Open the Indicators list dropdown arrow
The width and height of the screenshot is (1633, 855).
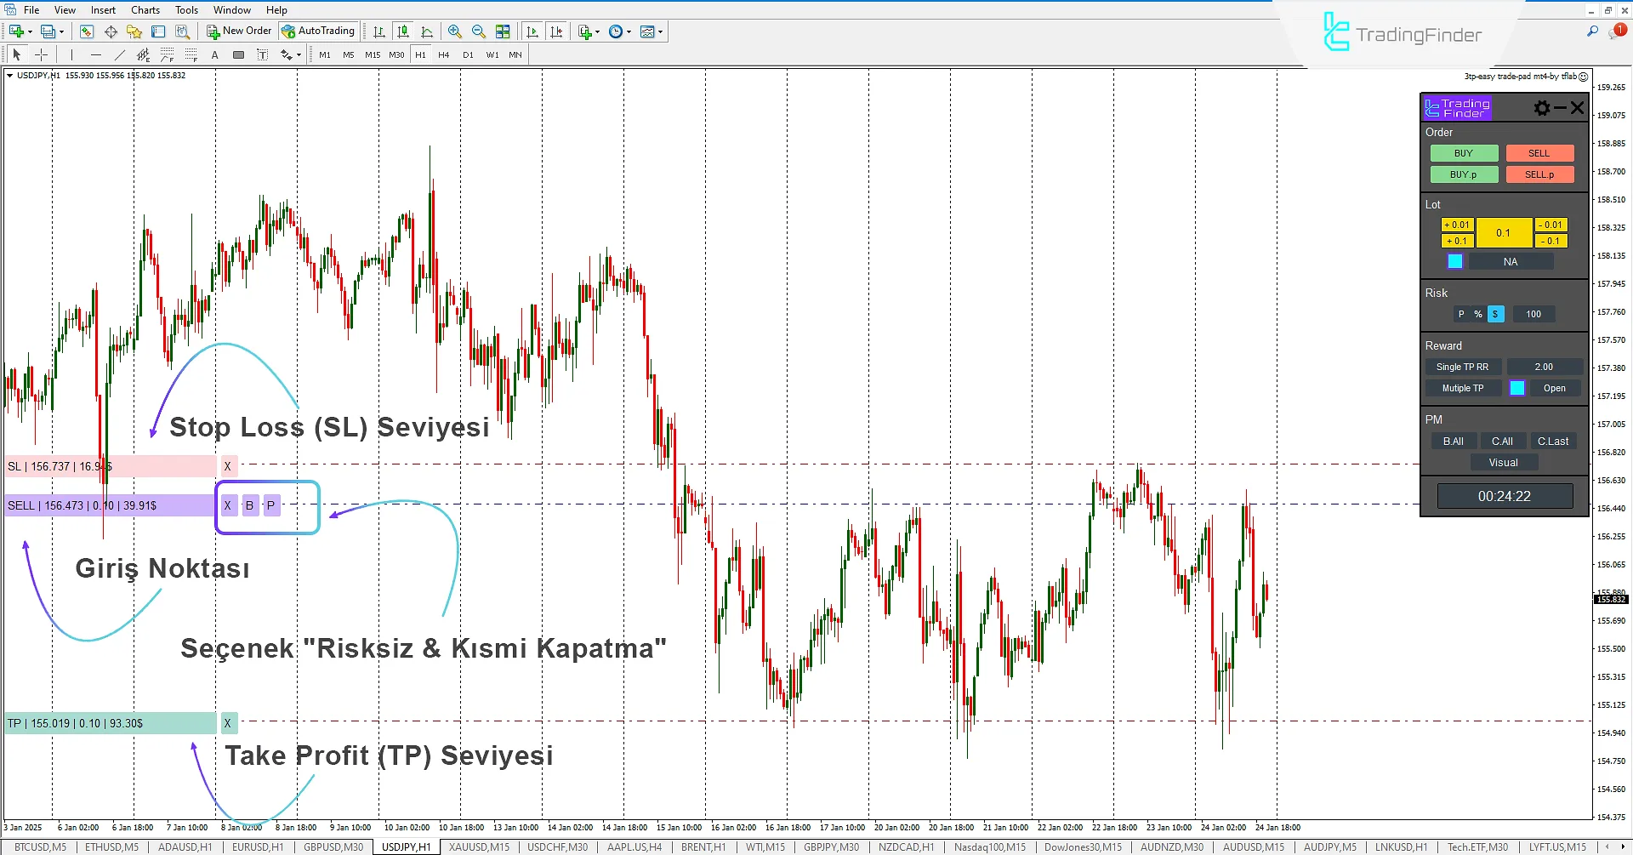coord(598,32)
